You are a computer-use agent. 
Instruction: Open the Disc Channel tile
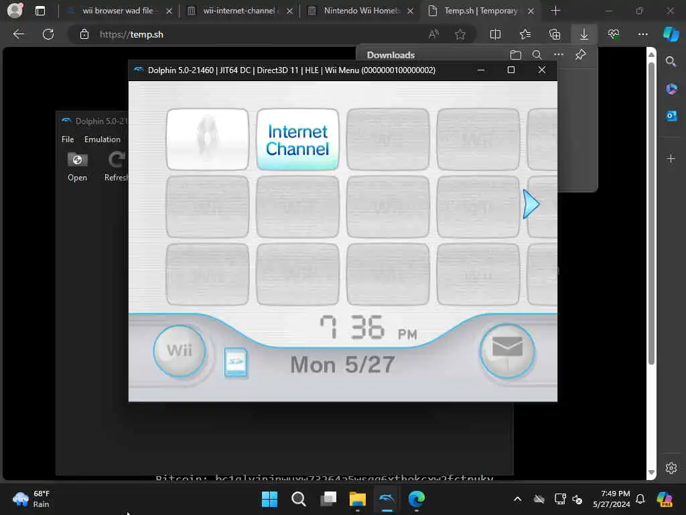tap(208, 139)
